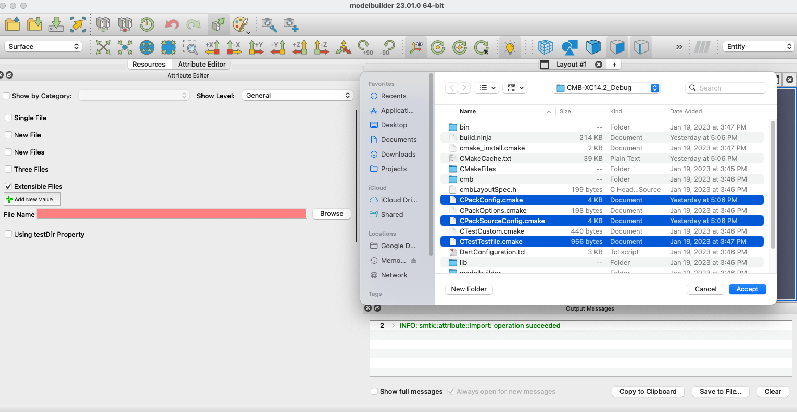Set view direction to -Y
Screen dimensions: 797x412
pos(278,47)
